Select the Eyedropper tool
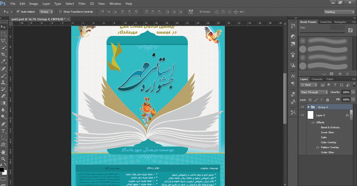 (x=3, y=61)
